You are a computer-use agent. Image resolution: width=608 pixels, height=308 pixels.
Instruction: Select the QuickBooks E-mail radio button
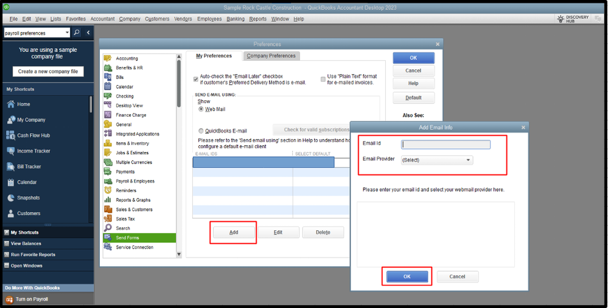point(201,131)
